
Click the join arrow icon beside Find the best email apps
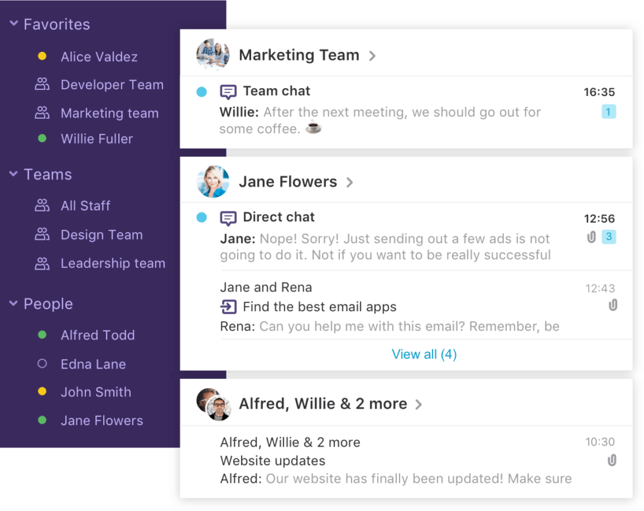[227, 307]
